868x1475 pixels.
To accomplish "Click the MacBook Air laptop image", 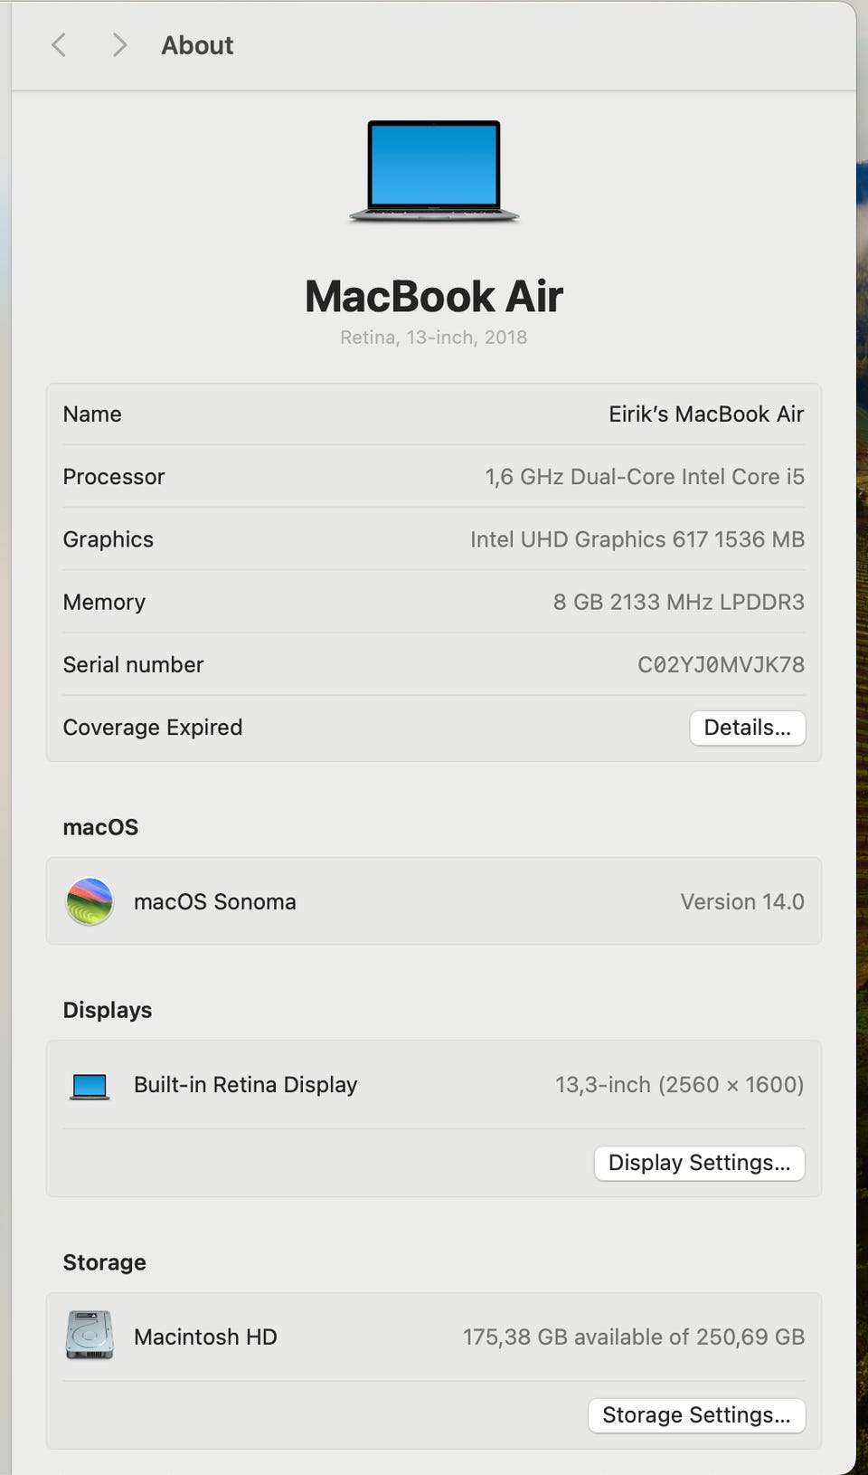I will 434,171.
